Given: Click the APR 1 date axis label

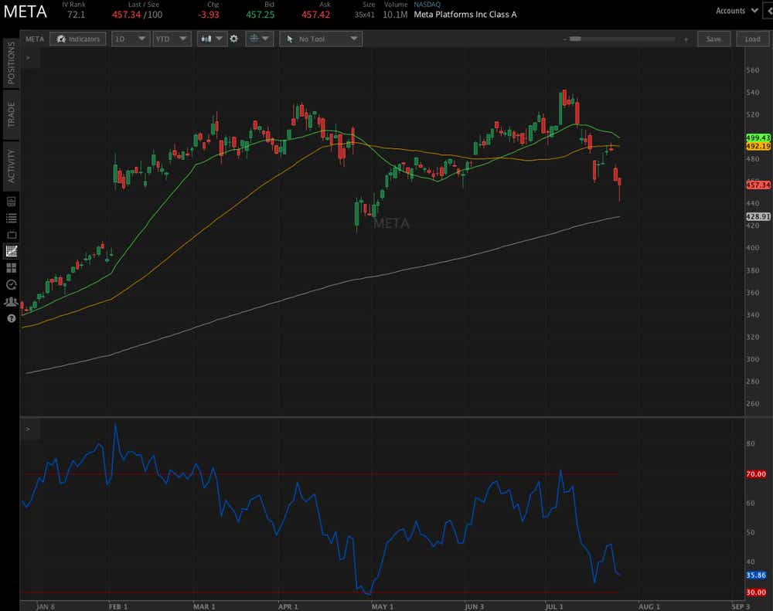Looking at the screenshot, I should tap(288, 606).
